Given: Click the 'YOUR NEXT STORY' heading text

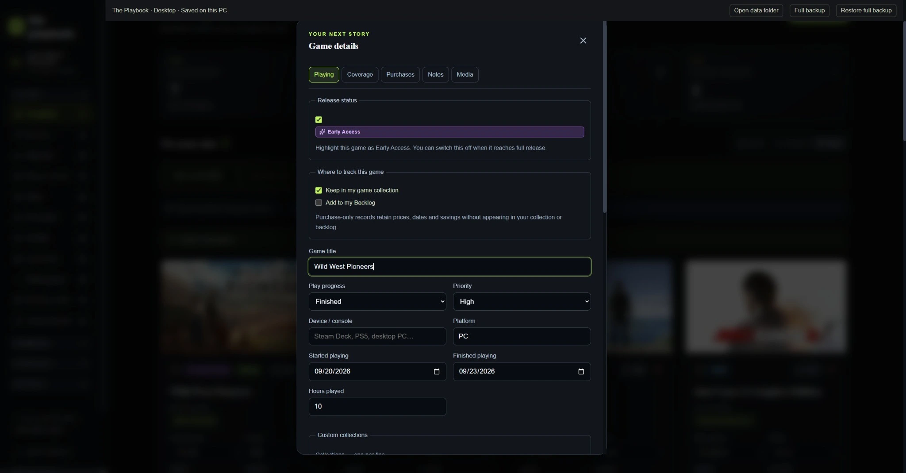Looking at the screenshot, I should pos(339,34).
